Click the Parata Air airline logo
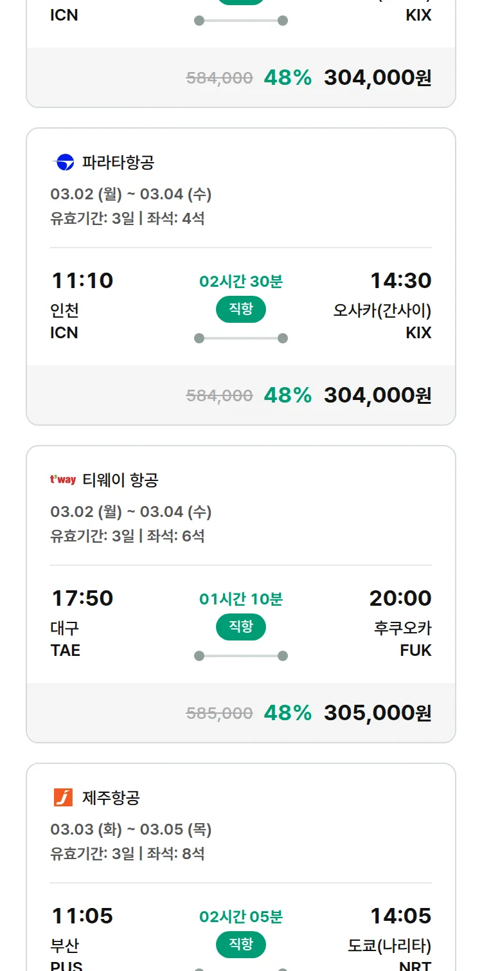 (65, 162)
